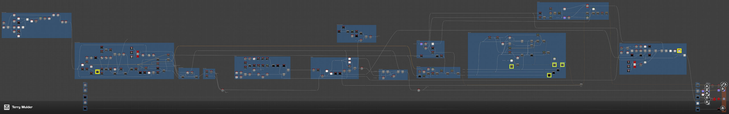The width and height of the screenshot is (729, 114).
Task: Select the top node of the standalone node column
Action: tap(85, 85)
